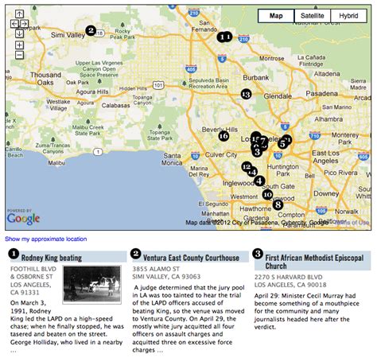Click Show my approximate location link
Image resolution: width=377 pixels, height=358 pixels.
[46, 239]
